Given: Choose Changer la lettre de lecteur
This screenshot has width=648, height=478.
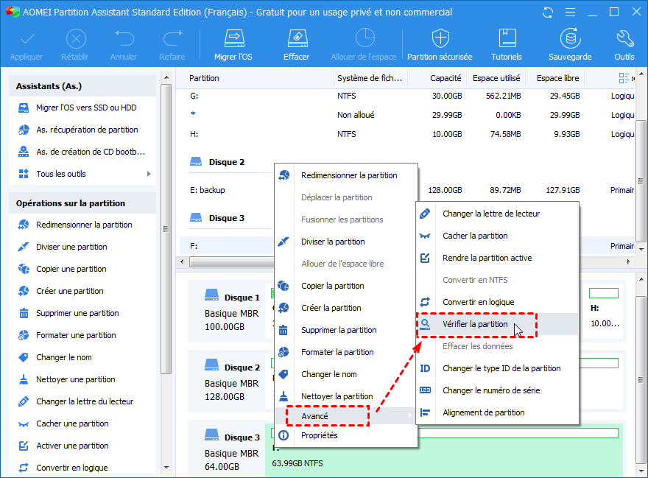Looking at the screenshot, I should tap(498, 214).
